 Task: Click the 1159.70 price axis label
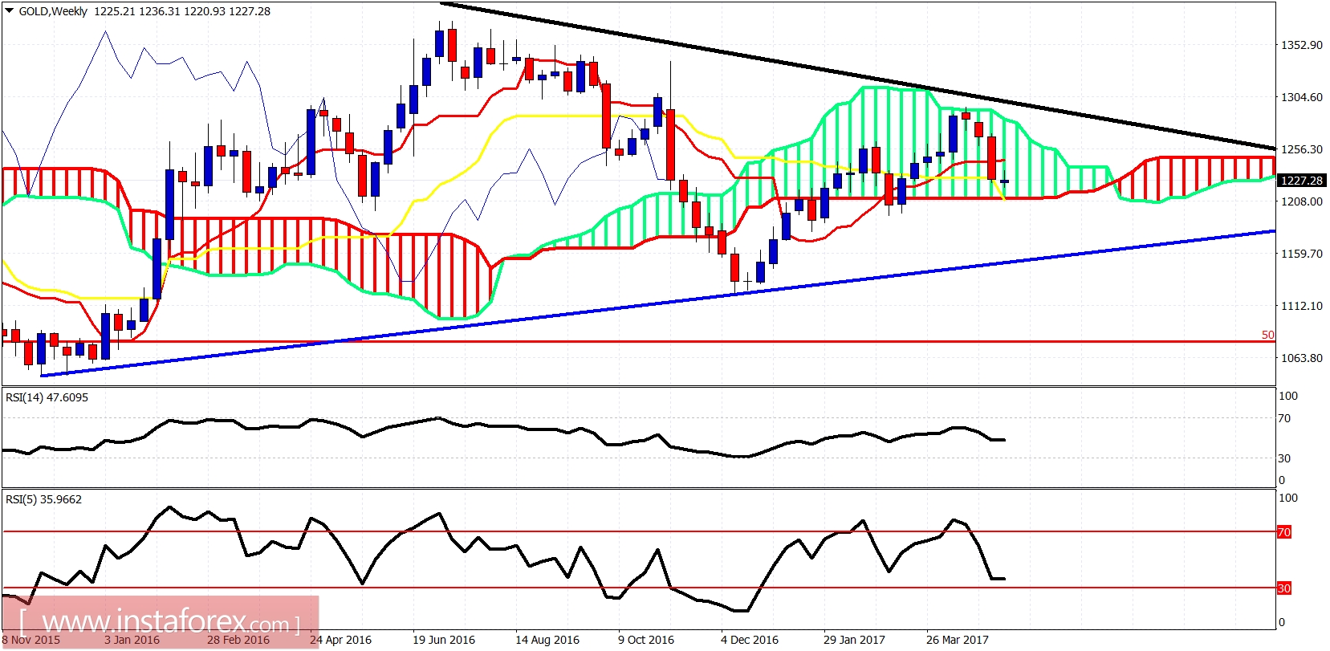coord(1301,254)
